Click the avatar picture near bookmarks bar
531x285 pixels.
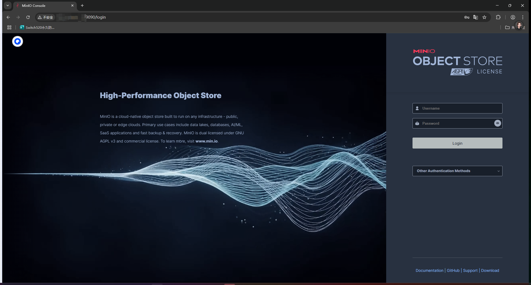tap(519, 25)
